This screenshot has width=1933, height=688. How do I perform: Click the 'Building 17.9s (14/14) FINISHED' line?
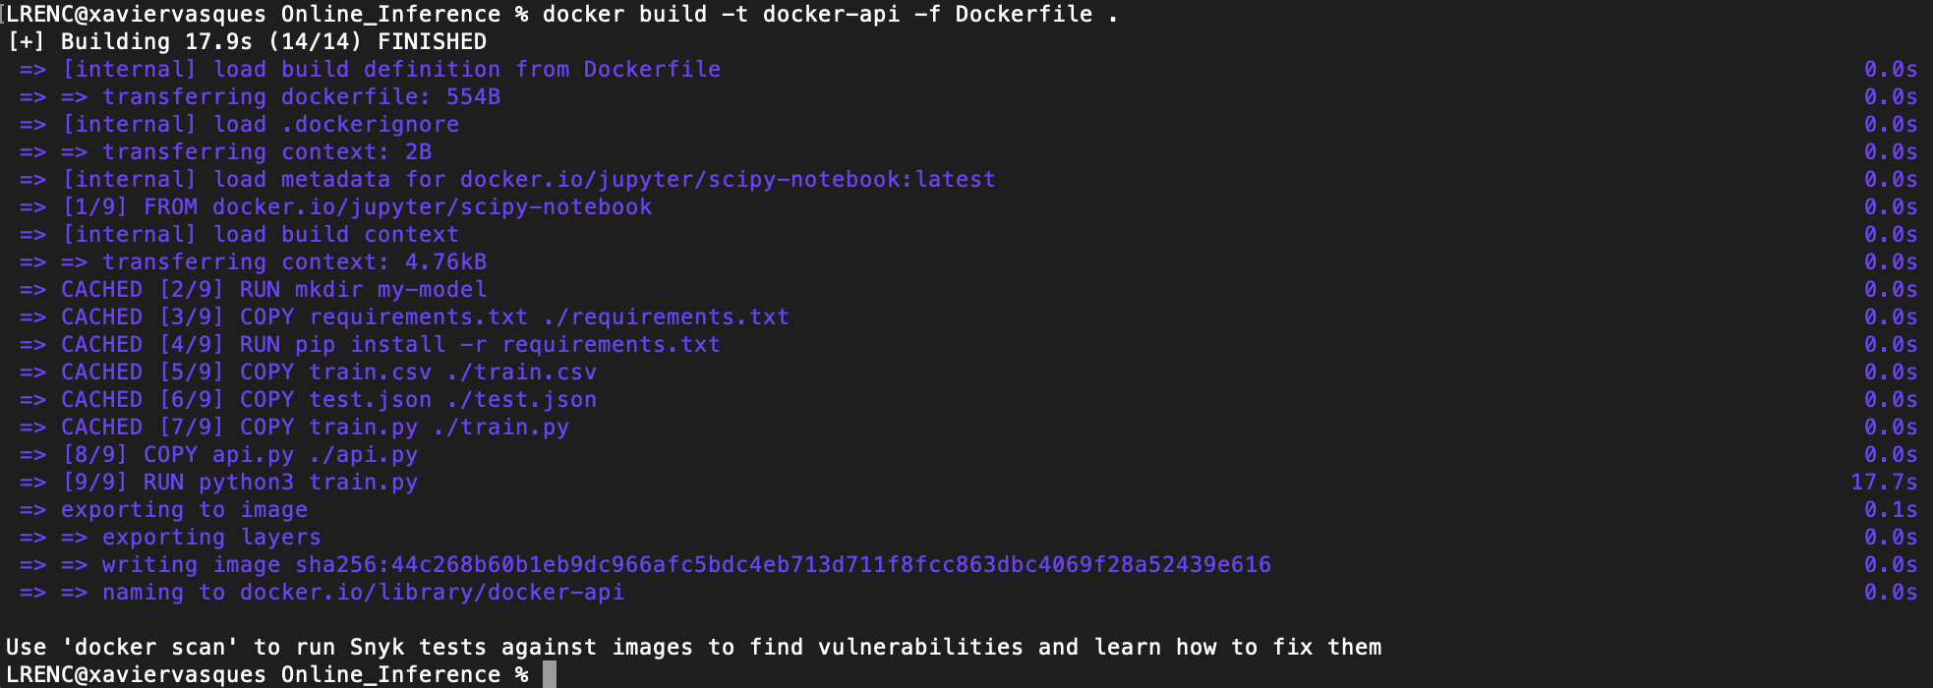coord(272,42)
